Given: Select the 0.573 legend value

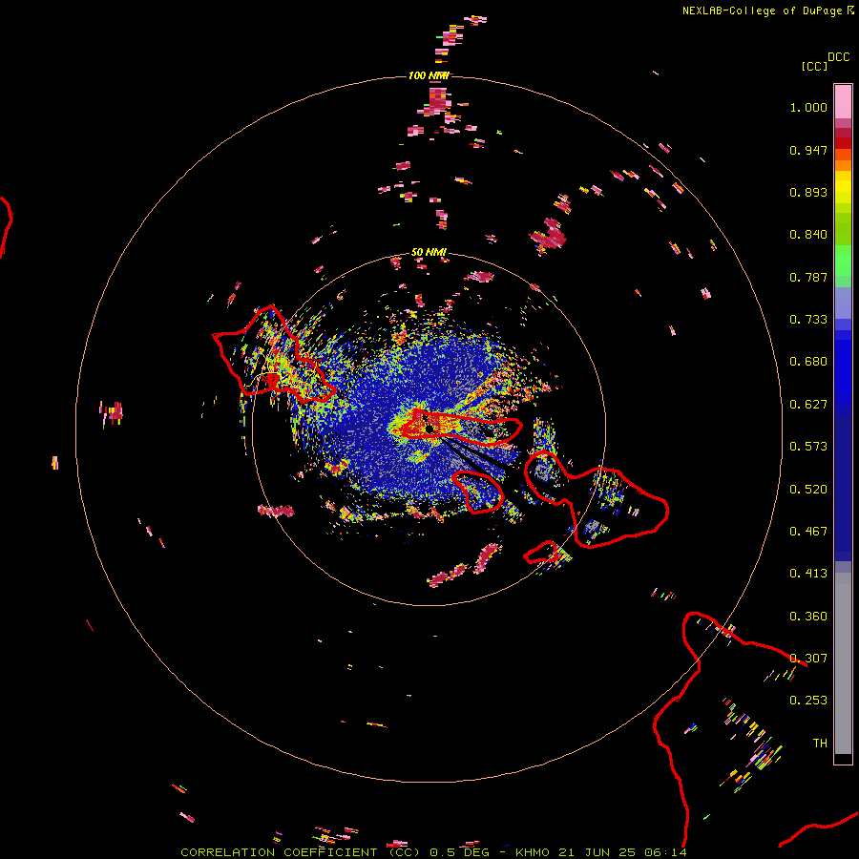Looking at the screenshot, I should pyautogui.click(x=808, y=447).
